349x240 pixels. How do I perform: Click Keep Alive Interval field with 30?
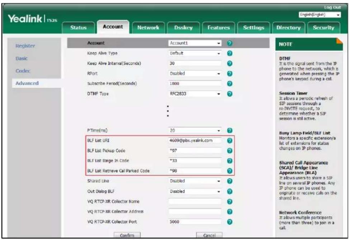pos(195,63)
